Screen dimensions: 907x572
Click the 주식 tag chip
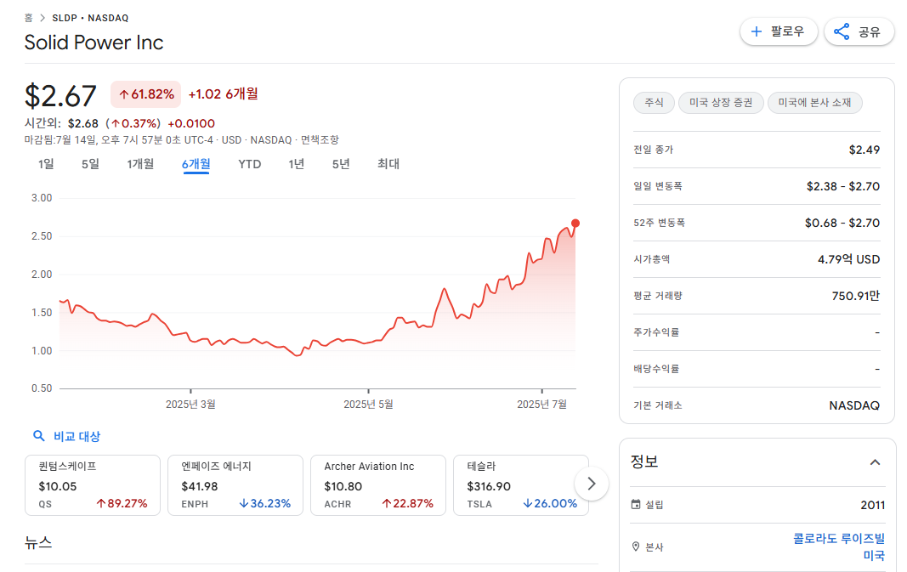pyautogui.click(x=654, y=102)
